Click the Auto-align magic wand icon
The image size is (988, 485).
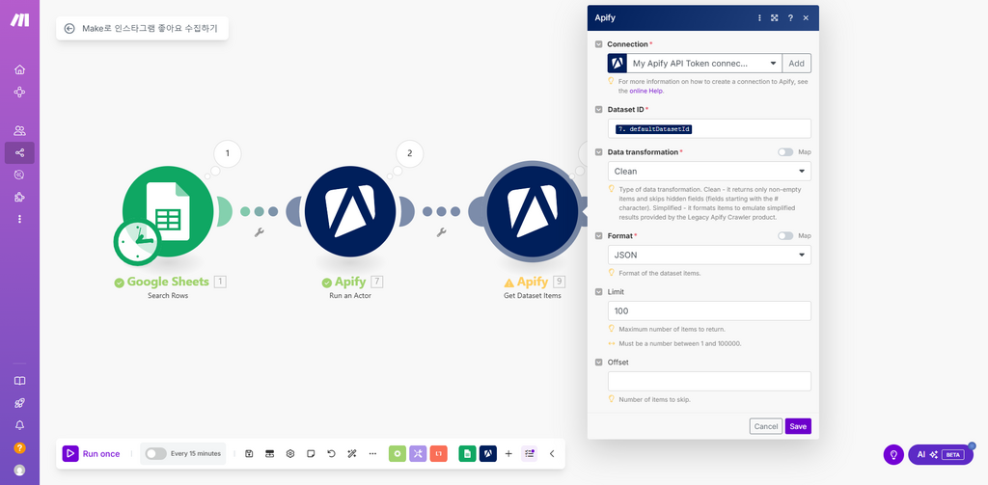click(x=352, y=453)
